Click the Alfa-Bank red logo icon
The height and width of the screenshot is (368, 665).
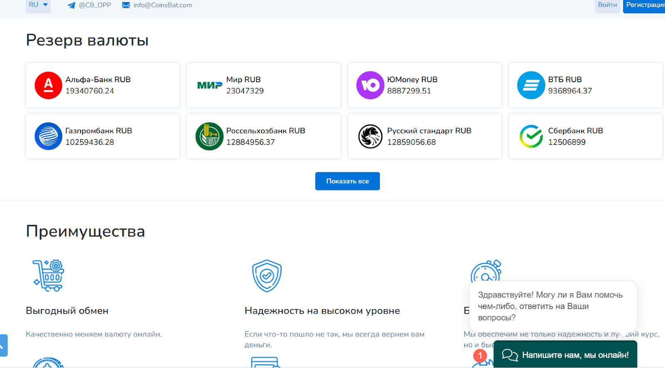pos(48,85)
